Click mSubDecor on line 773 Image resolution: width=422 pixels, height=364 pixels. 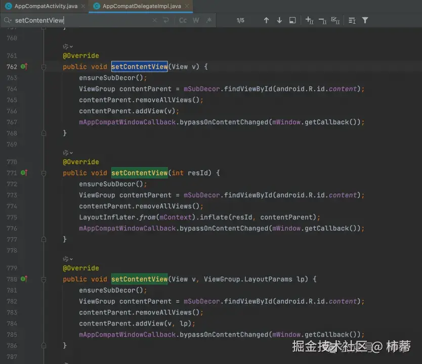click(201, 195)
